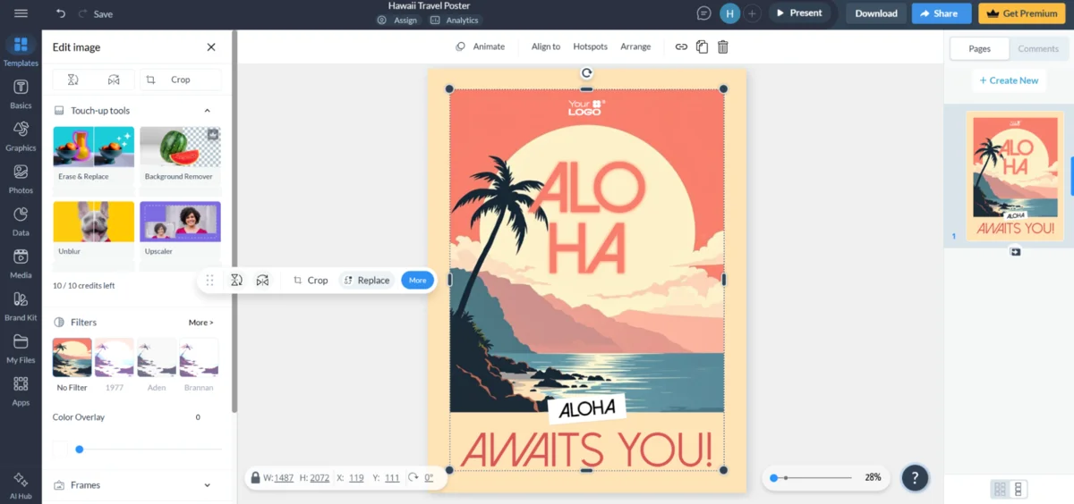Expand More filters list

point(200,323)
